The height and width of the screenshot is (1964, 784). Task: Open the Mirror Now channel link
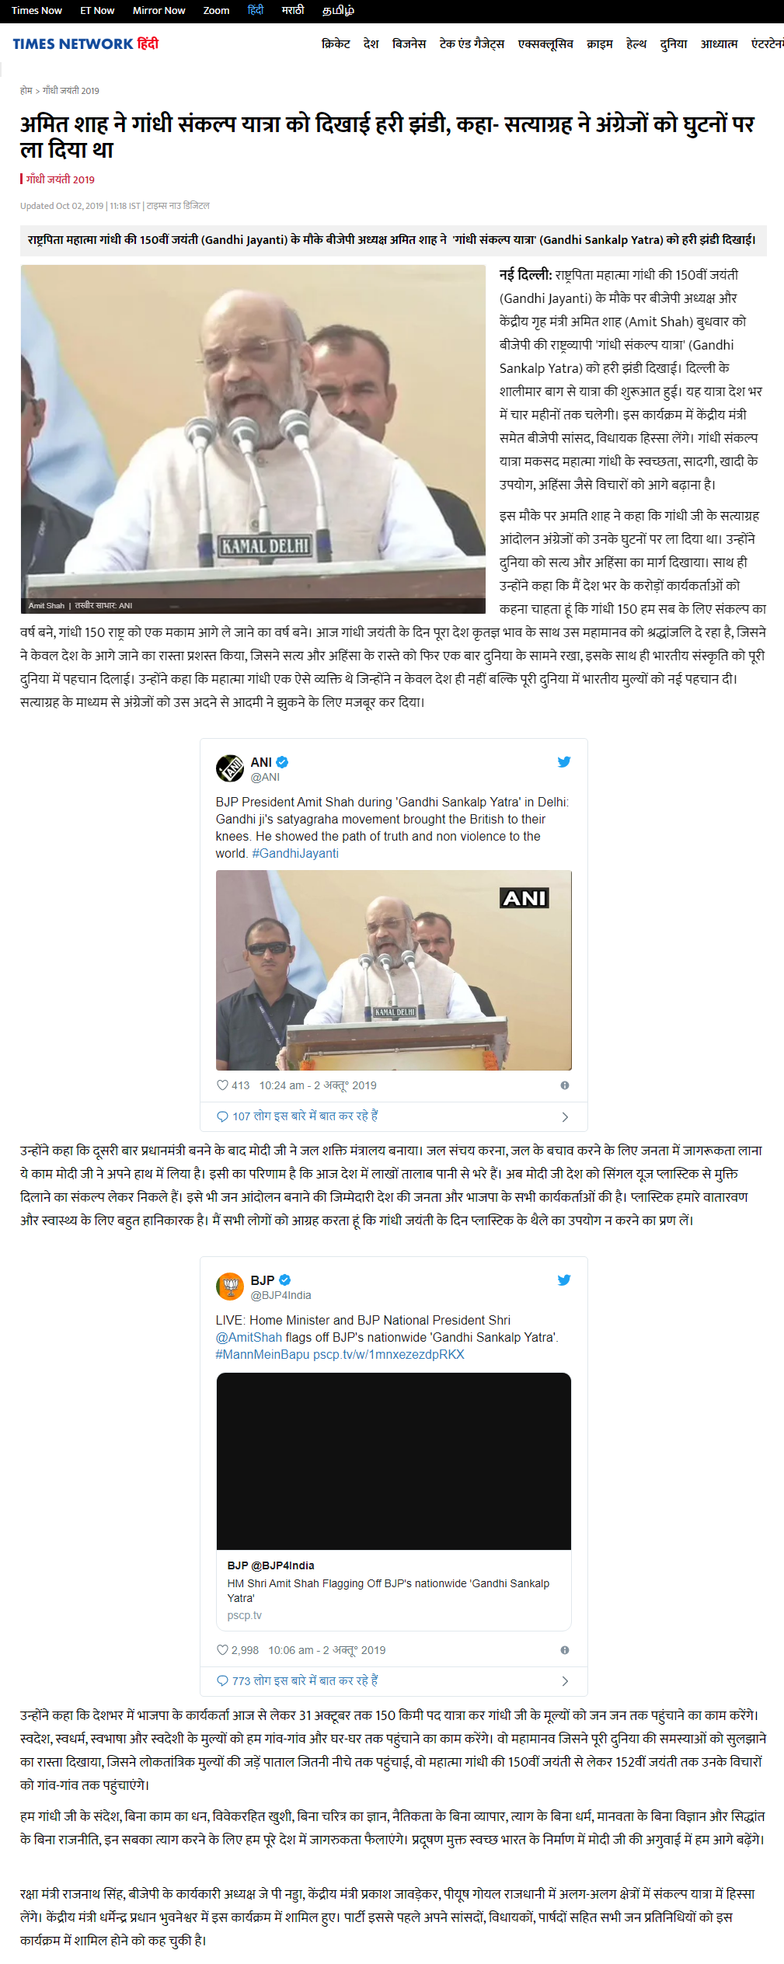pos(159,10)
